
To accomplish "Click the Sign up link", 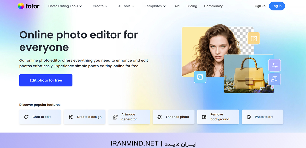I will (x=260, y=6).
